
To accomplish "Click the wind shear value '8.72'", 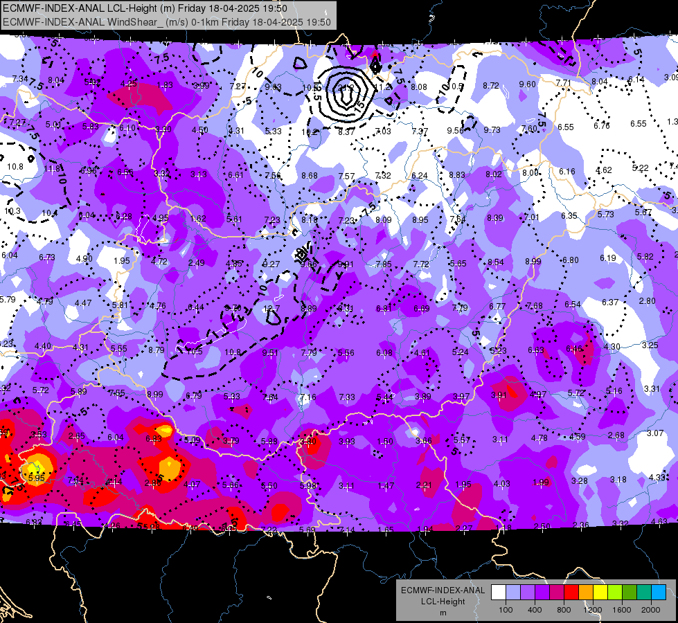I will [491, 86].
